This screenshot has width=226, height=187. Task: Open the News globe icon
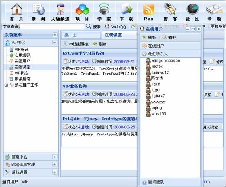(x=39, y=9)
